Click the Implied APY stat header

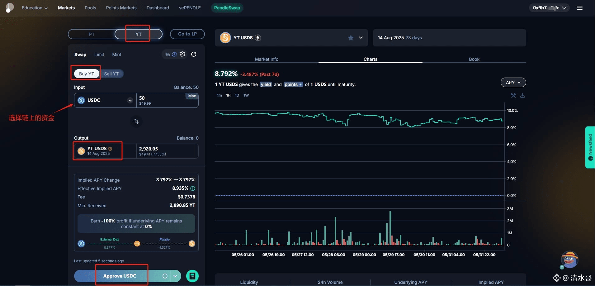tap(491, 282)
